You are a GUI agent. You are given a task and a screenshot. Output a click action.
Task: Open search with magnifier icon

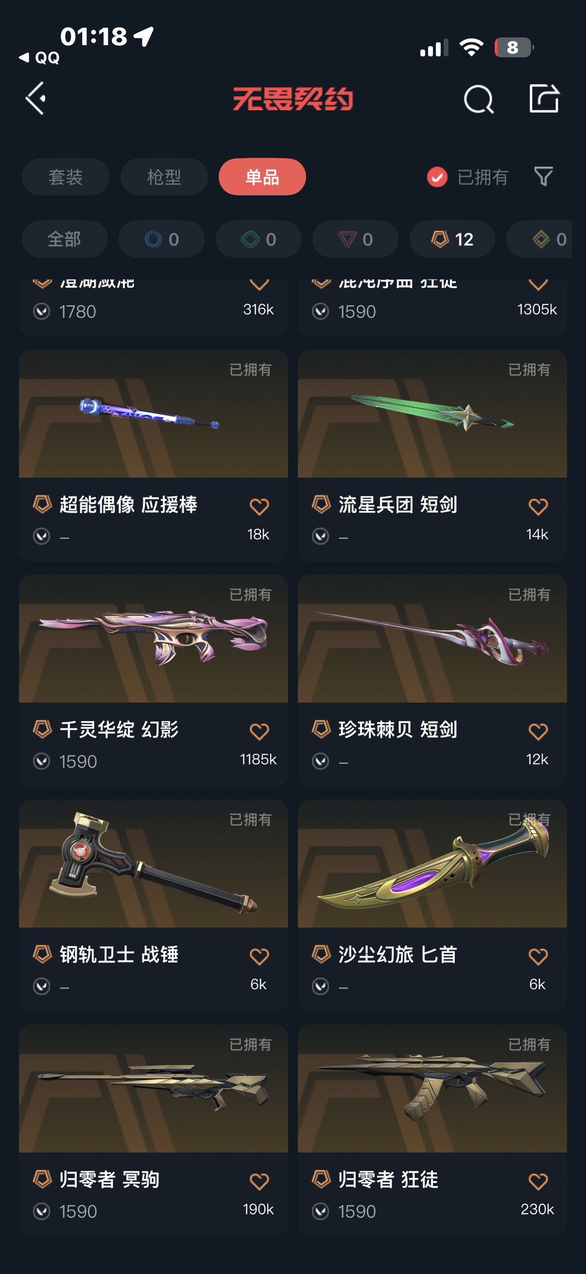click(x=479, y=99)
